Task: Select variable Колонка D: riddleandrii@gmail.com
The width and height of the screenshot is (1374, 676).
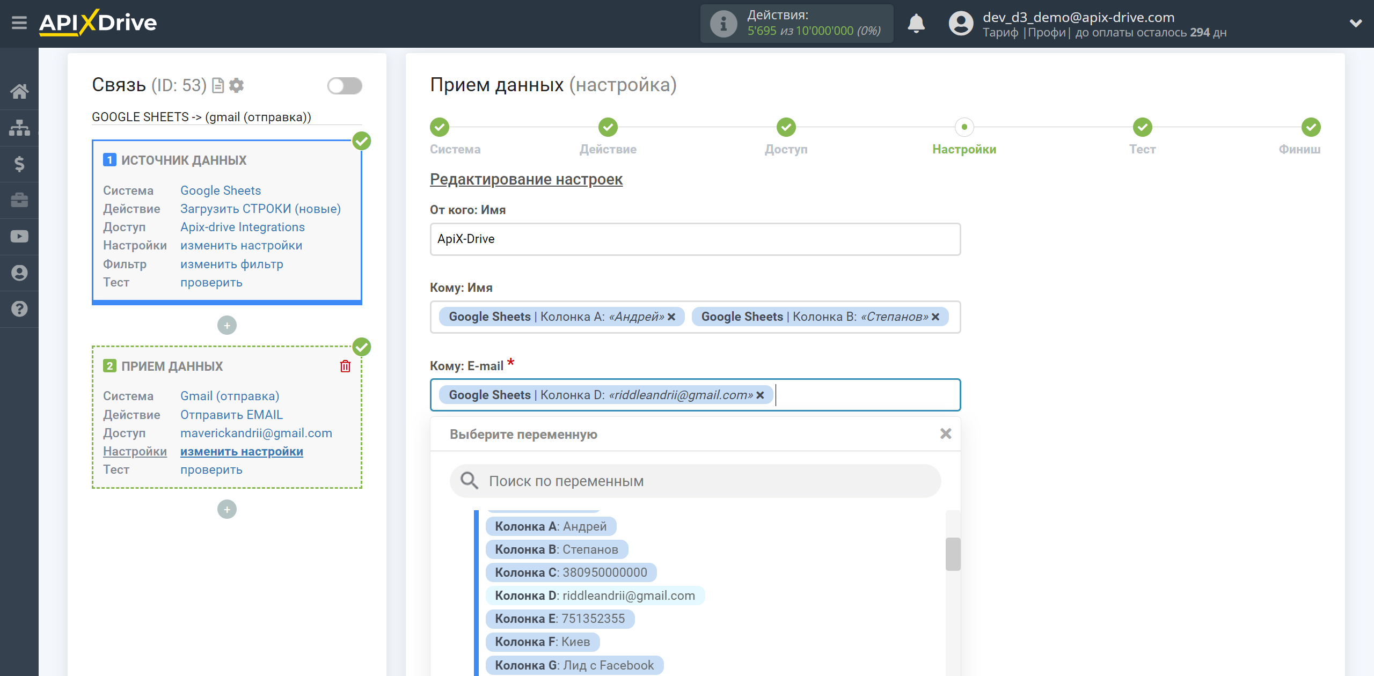Action: tap(595, 596)
